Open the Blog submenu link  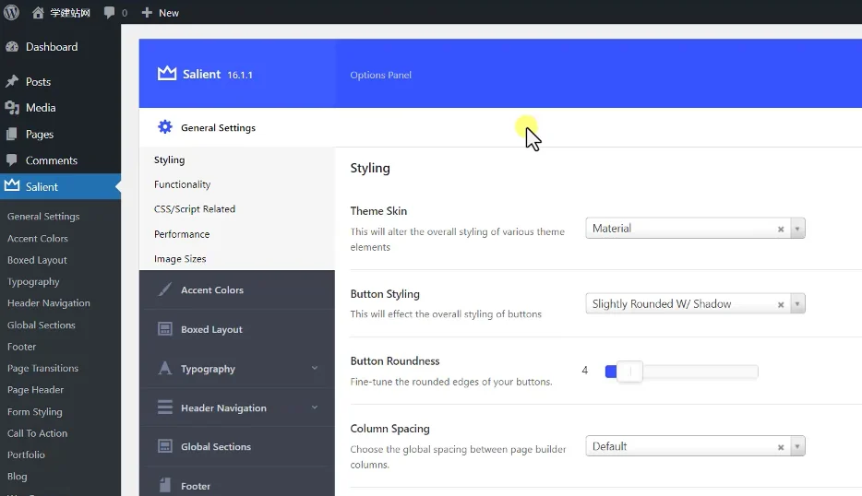point(17,477)
